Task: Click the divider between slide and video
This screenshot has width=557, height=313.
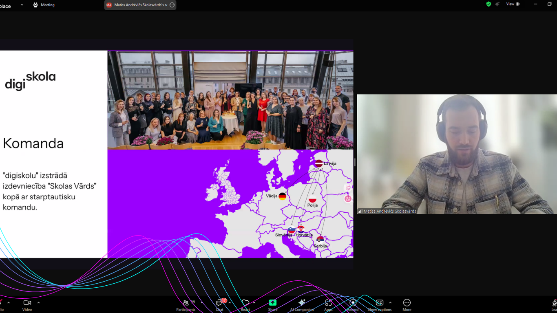Action: tap(355, 162)
